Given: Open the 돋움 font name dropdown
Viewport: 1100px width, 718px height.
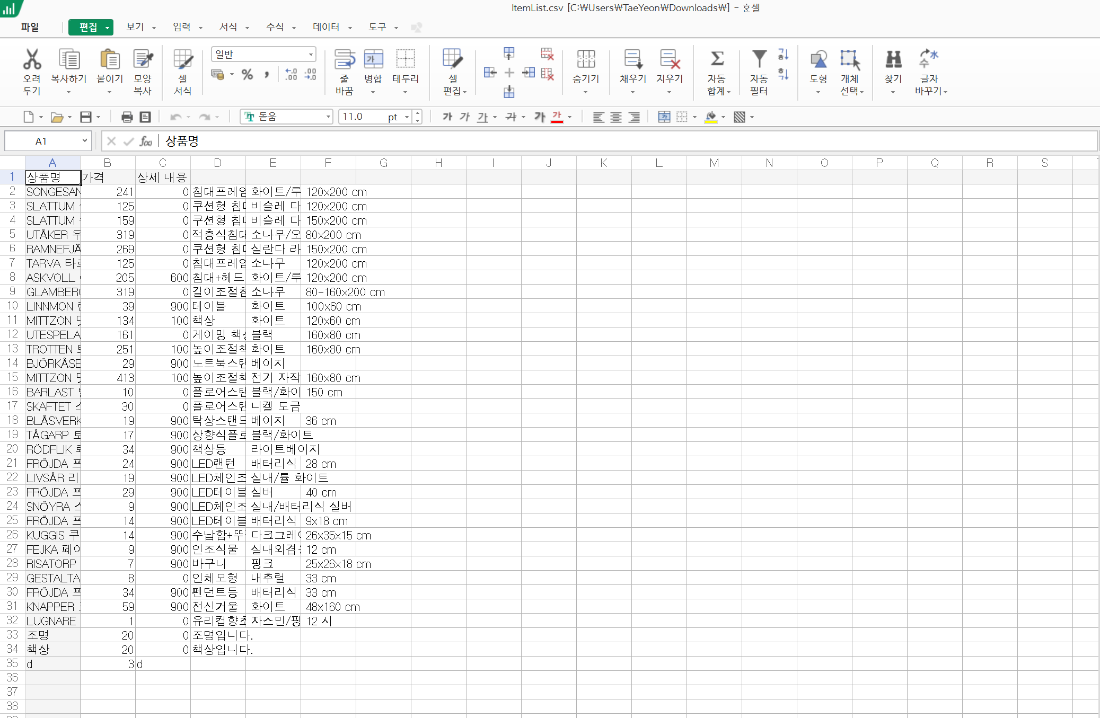Looking at the screenshot, I should tap(328, 117).
